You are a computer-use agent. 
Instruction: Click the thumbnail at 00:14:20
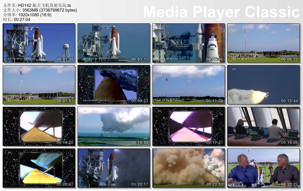[39, 127]
